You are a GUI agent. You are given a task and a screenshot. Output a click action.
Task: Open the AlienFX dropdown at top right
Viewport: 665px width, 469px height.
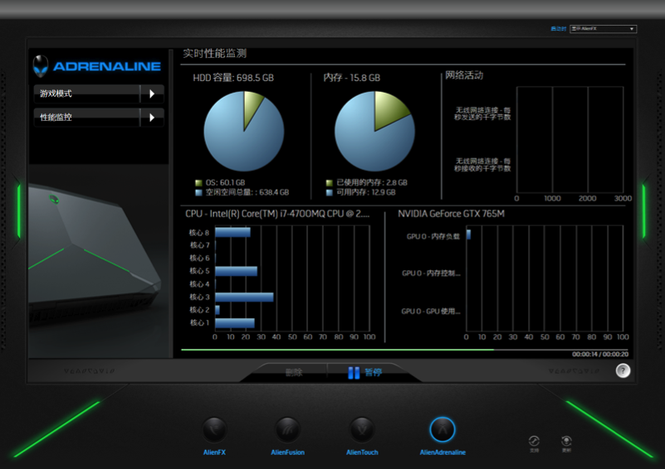603,29
